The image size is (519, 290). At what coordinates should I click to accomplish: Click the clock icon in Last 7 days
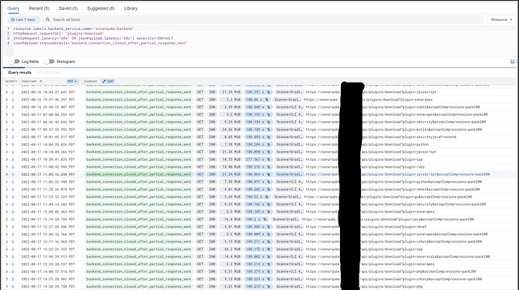pyautogui.click(x=13, y=20)
